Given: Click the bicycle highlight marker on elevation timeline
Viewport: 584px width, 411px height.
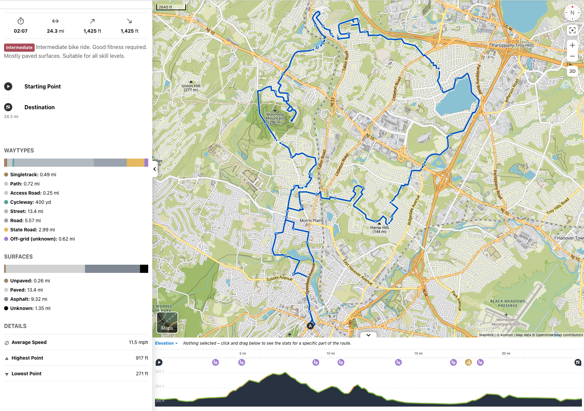Looking at the screenshot, I should [x=468, y=362].
